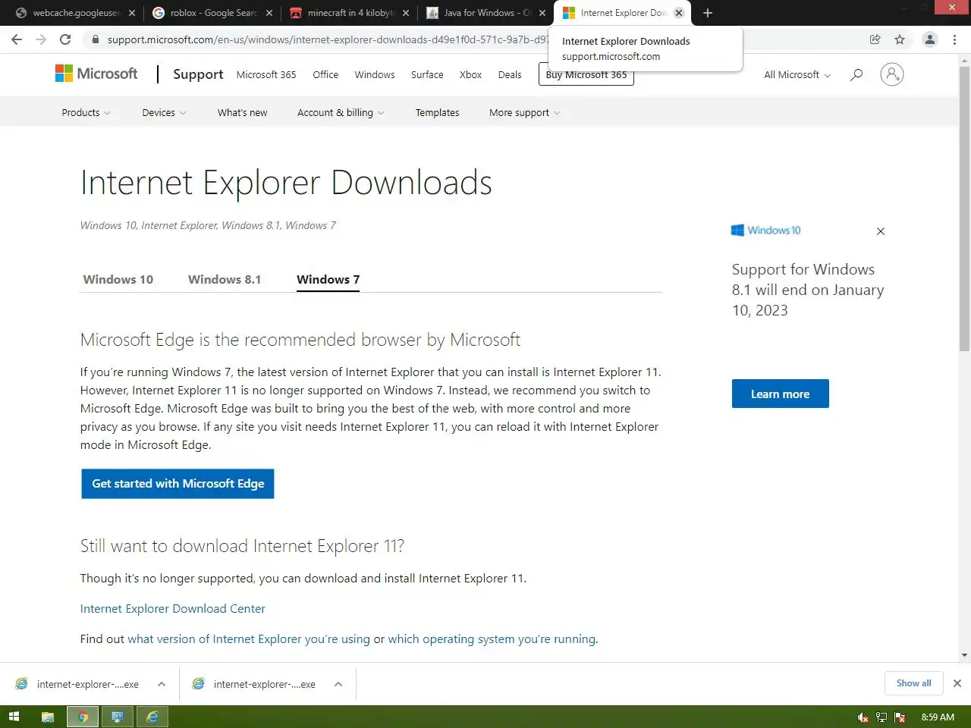Click Show all downloads button
971x728 pixels.
(913, 683)
